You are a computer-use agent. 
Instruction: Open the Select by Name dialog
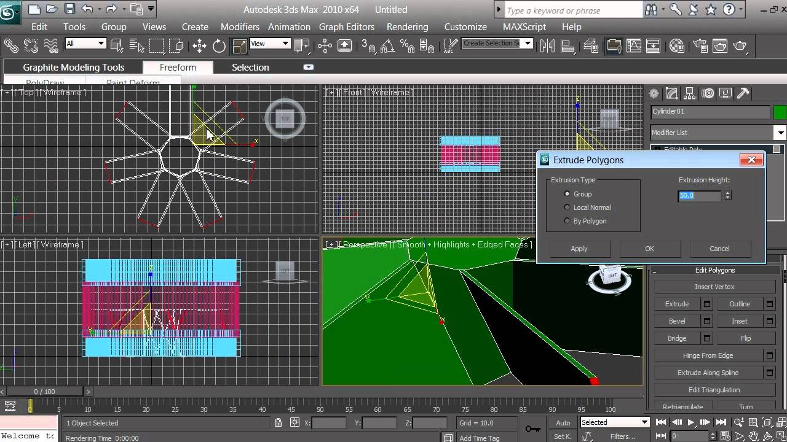click(x=136, y=45)
